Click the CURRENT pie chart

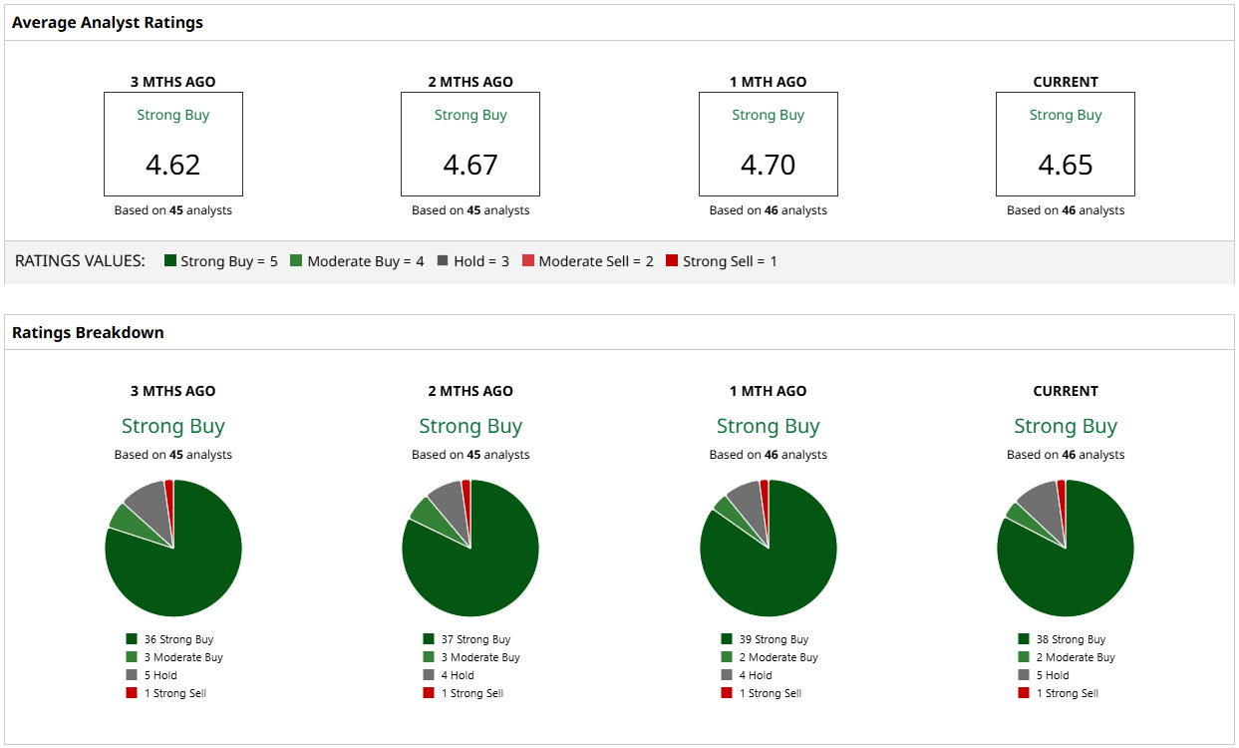1066,549
